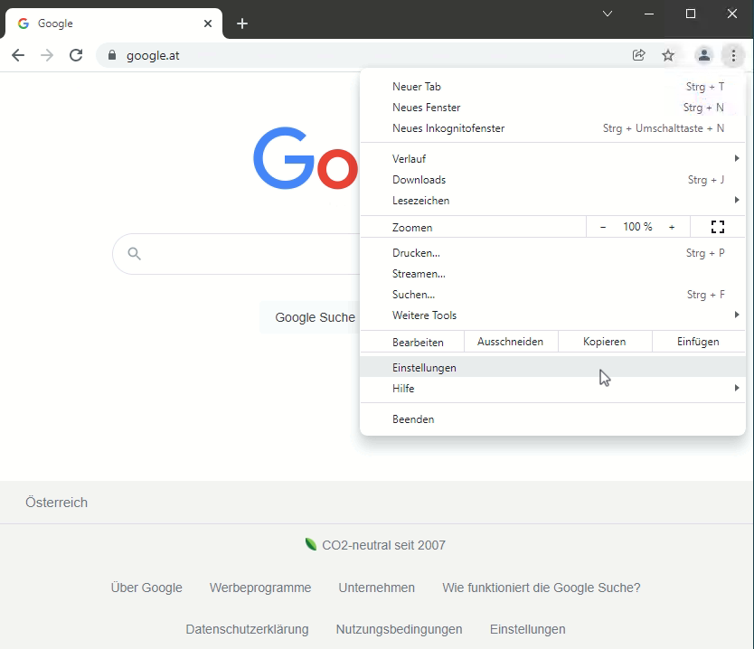This screenshot has height=649, width=754.
Task: Select Suchen... menu entry
Action: (553, 295)
